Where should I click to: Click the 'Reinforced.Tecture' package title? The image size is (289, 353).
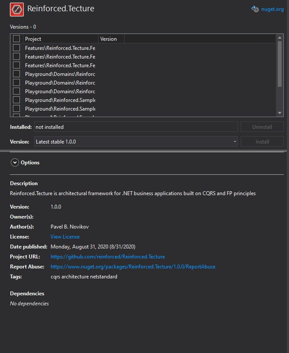(x=61, y=9)
